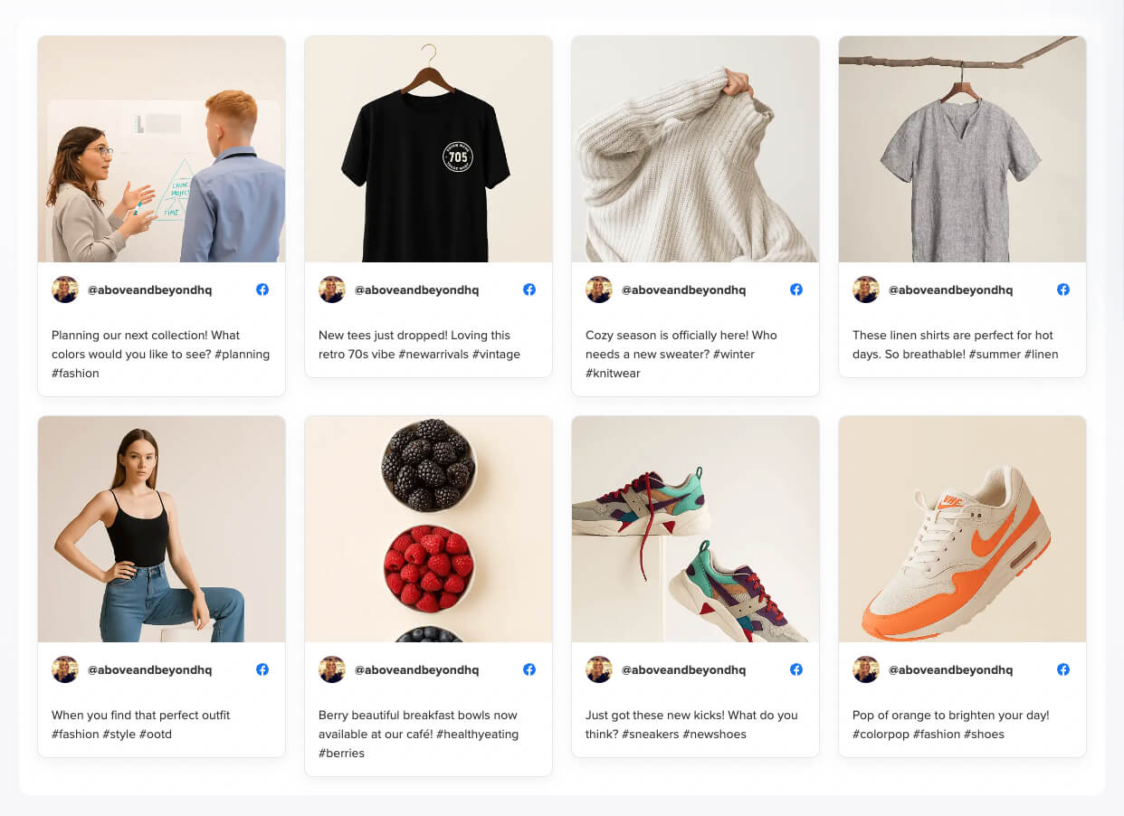This screenshot has height=816, width=1124.
Task: Click the model outfit photo
Action: [x=161, y=529]
